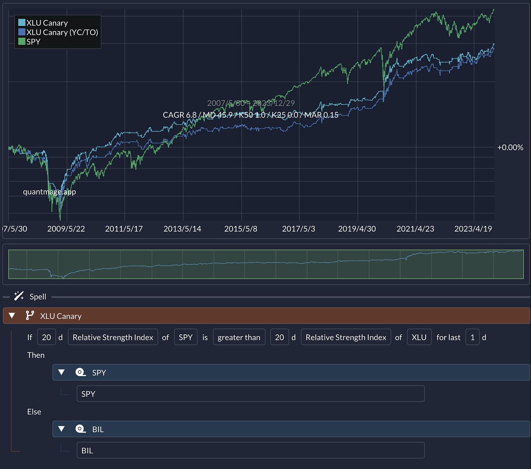Change the SPY ticker in condition

[x=186, y=337]
